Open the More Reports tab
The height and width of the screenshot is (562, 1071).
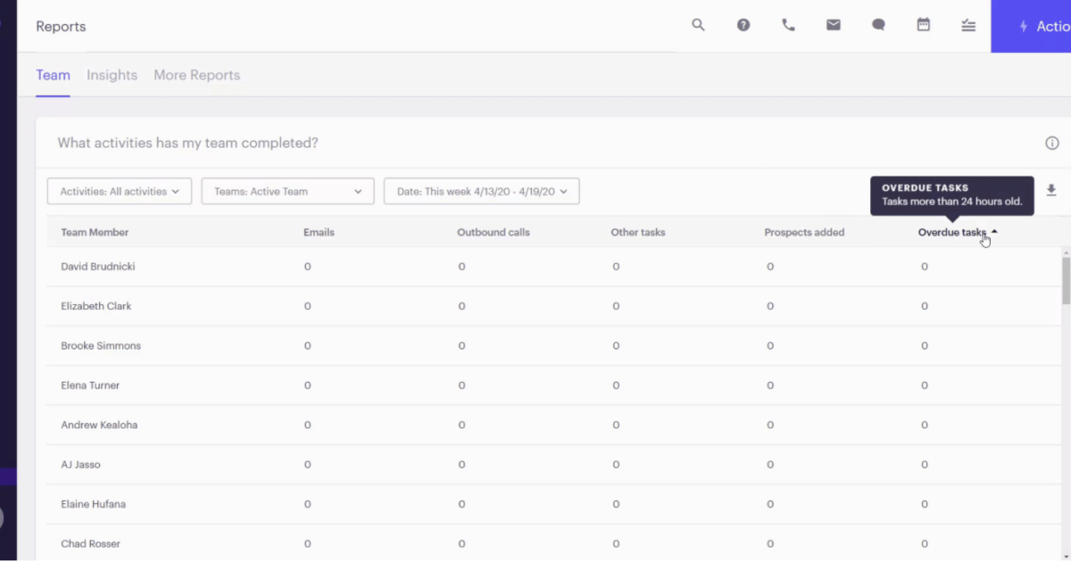click(x=196, y=75)
